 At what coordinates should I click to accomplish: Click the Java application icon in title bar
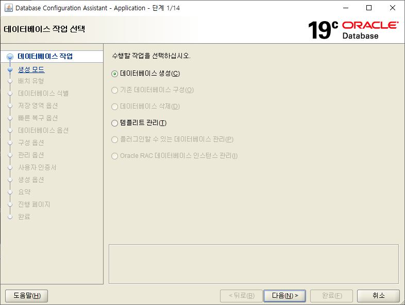click(x=9, y=8)
